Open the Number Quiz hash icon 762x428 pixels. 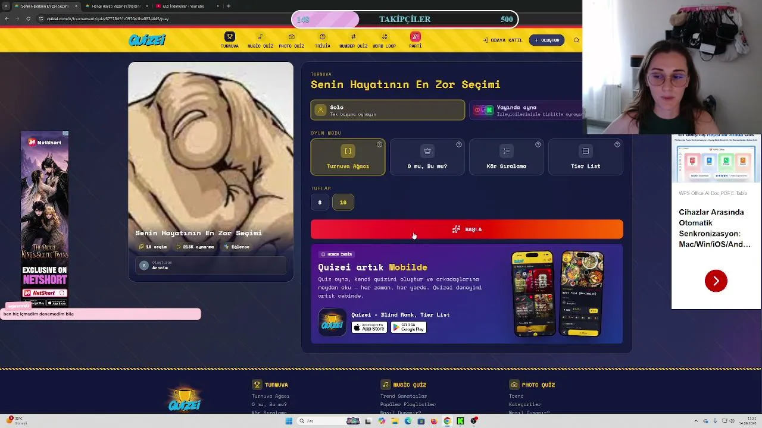click(x=353, y=37)
